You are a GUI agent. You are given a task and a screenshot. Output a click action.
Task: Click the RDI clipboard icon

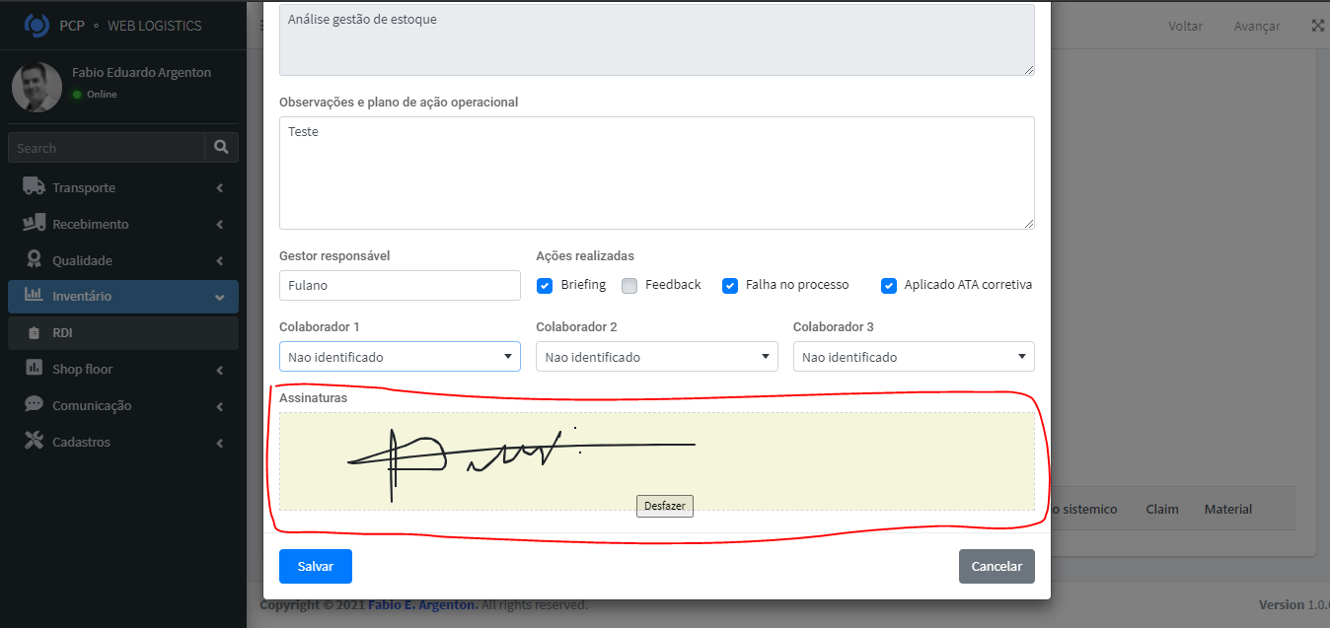(35, 333)
